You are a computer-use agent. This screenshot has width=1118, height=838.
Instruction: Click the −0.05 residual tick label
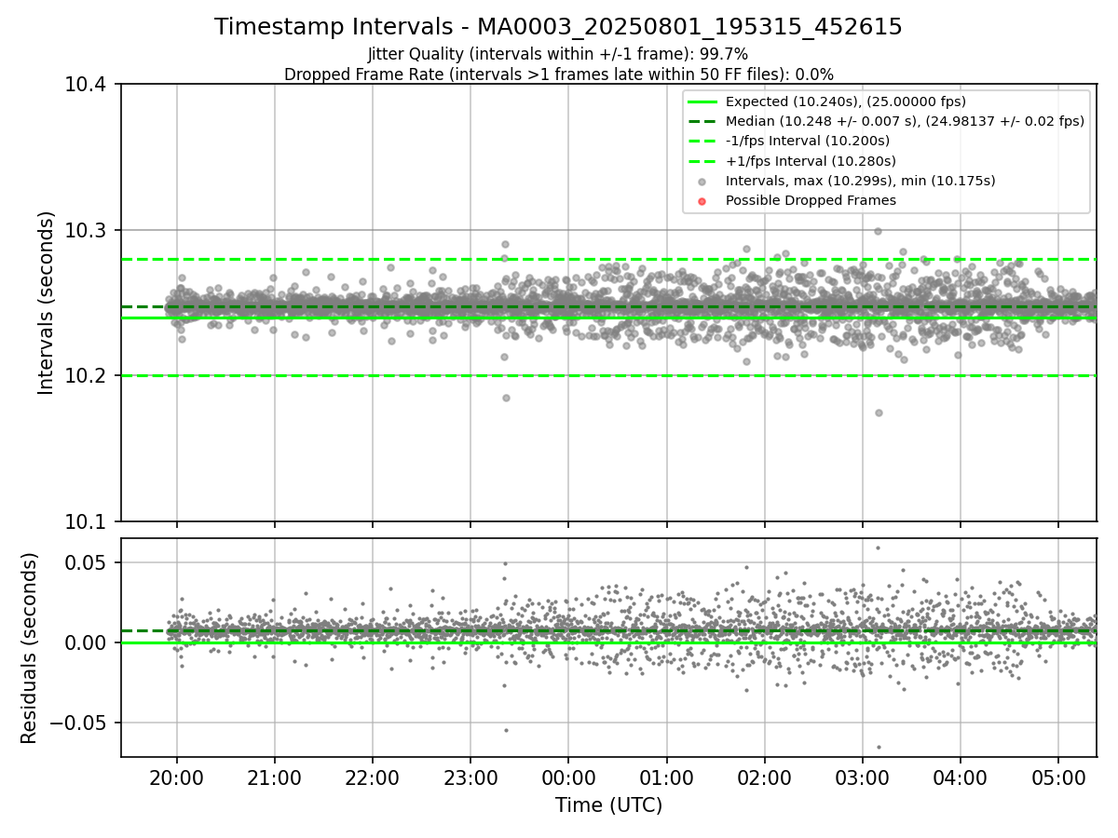80,723
